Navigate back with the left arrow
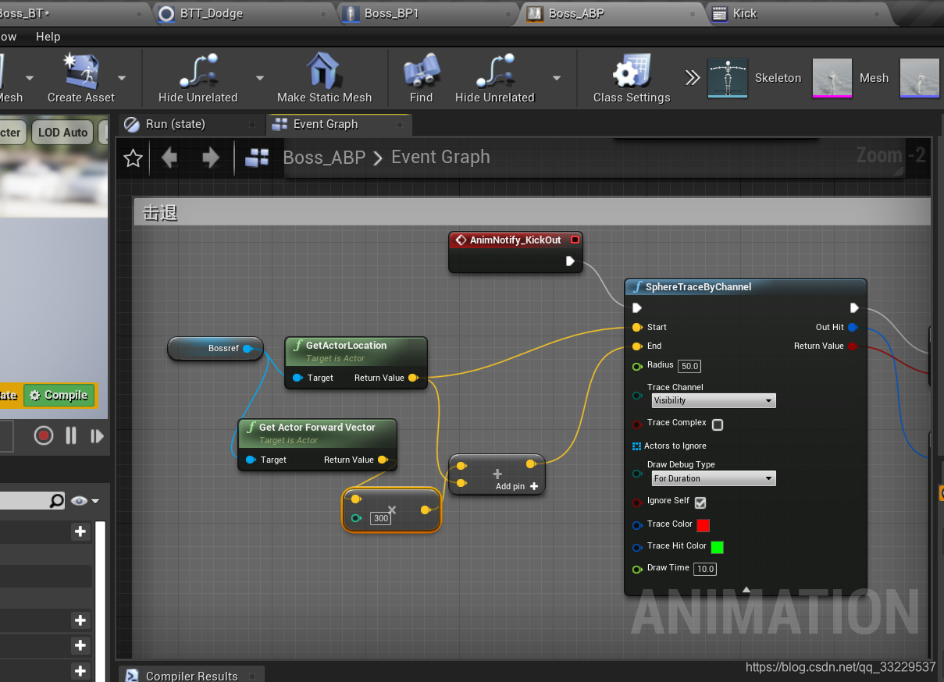This screenshot has width=944, height=682. [169, 158]
